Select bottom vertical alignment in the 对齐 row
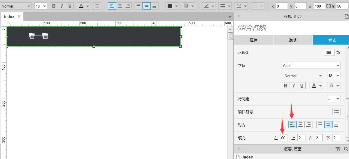Image resolution: width=349 pixels, height=159 pixels. pos(336,125)
